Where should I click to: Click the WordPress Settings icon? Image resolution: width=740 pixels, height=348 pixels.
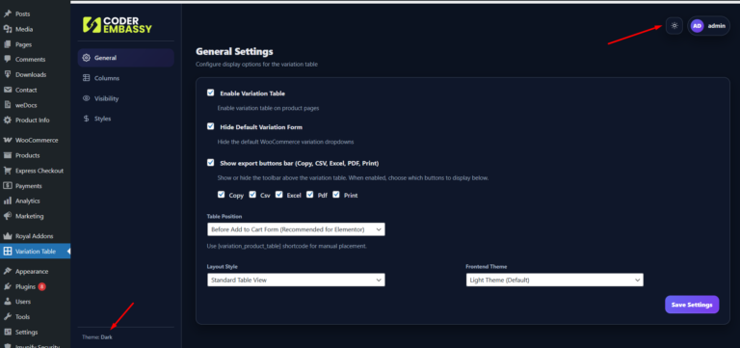click(x=8, y=332)
